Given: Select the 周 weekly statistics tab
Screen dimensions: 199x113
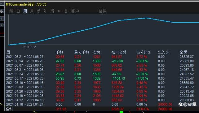Looking at the screenshot, I should coord(25,11).
